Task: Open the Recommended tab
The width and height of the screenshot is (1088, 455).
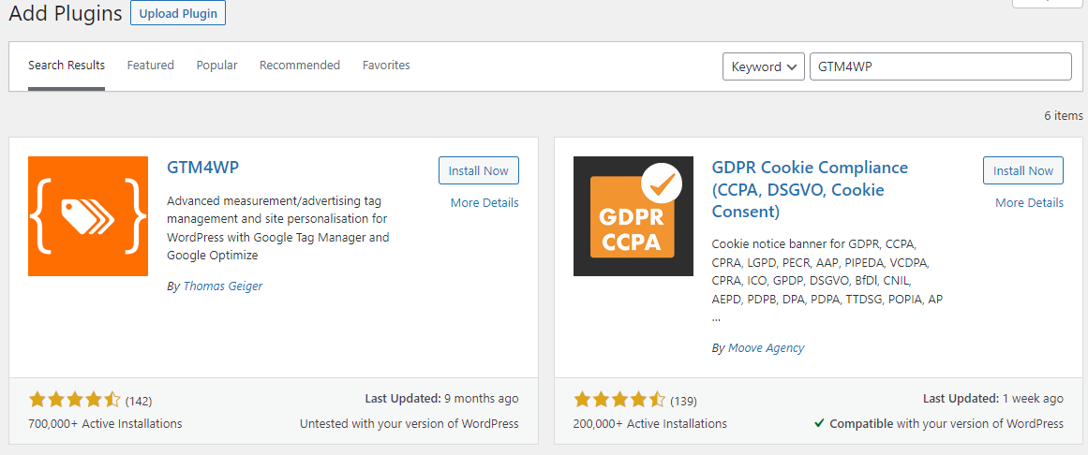Action: 300,66
